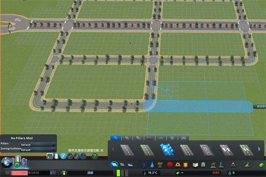266x177 pixels.
Task: Select the curved road drawing mode
Action: coord(70,156)
